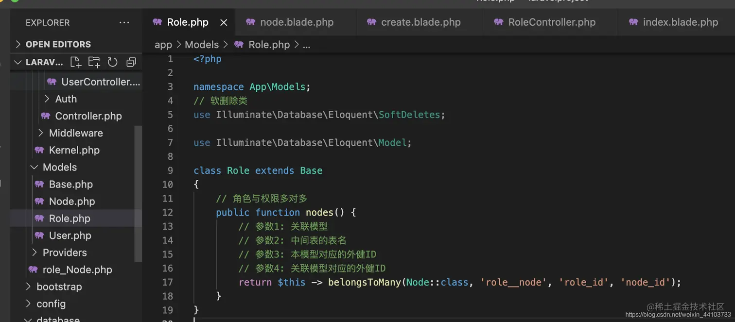Image resolution: width=735 pixels, height=322 pixels.
Task: Open the Explorer more actions ellipsis
Action: point(124,22)
